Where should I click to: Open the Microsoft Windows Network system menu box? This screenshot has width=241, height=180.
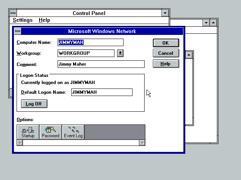18,31
